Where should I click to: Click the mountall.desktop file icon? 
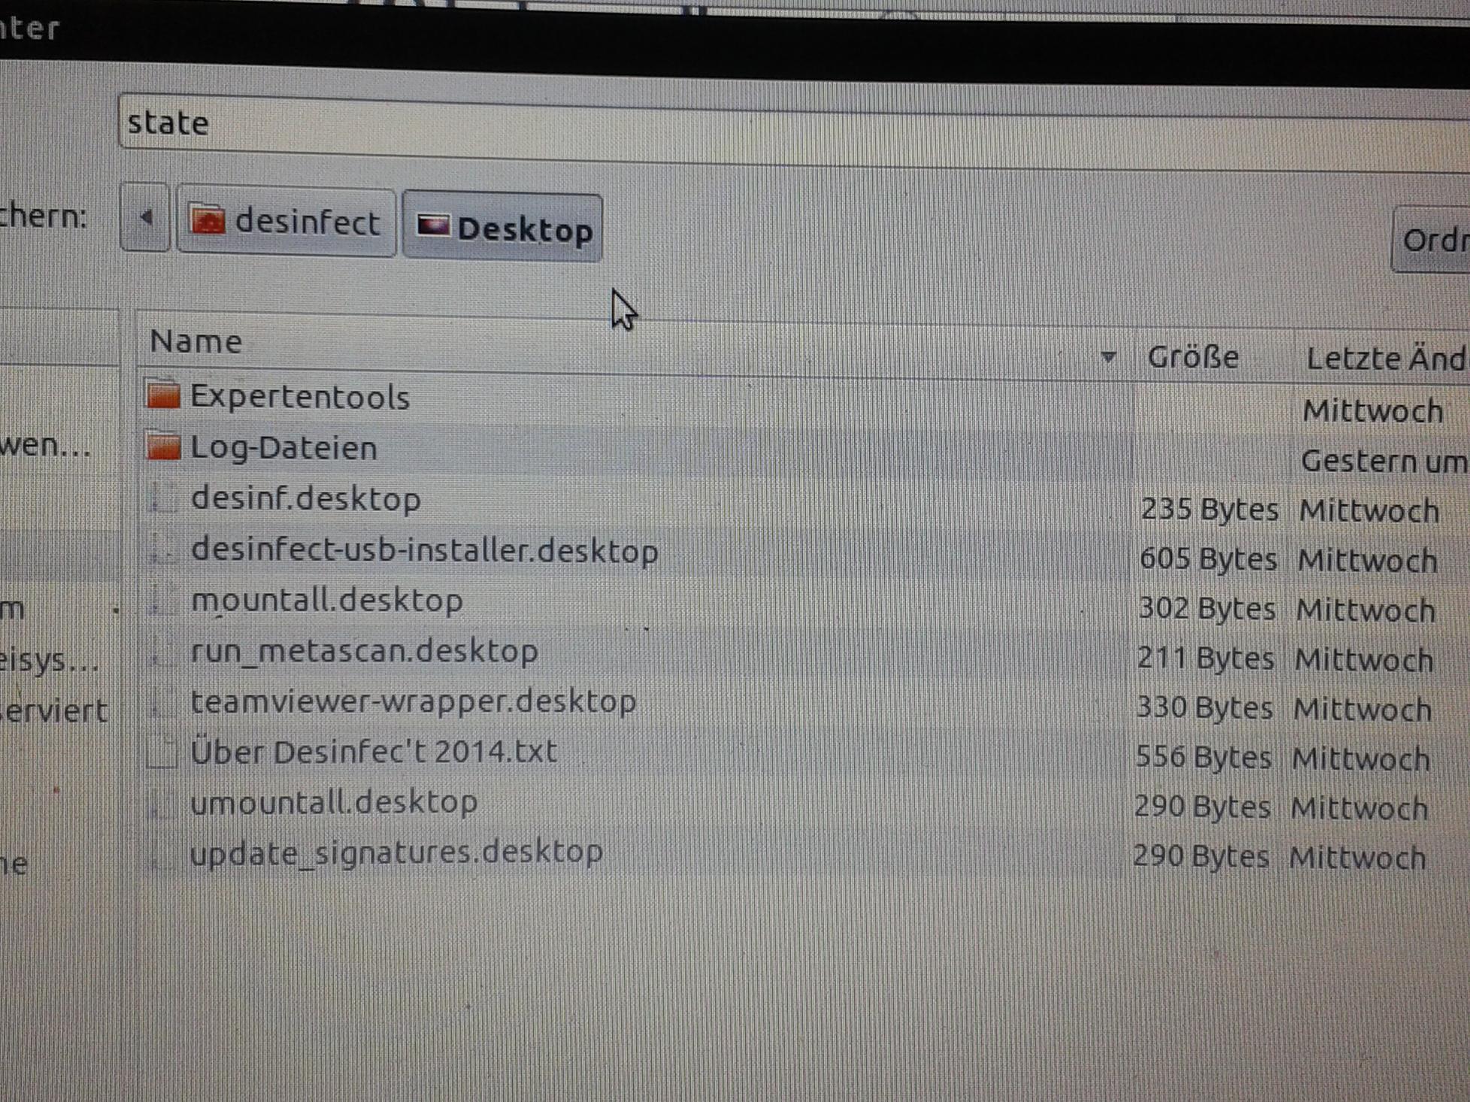click(162, 600)
